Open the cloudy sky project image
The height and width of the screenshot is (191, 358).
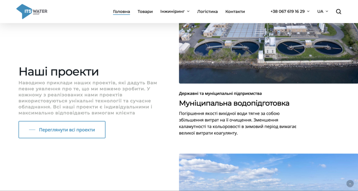click(268, 172)
